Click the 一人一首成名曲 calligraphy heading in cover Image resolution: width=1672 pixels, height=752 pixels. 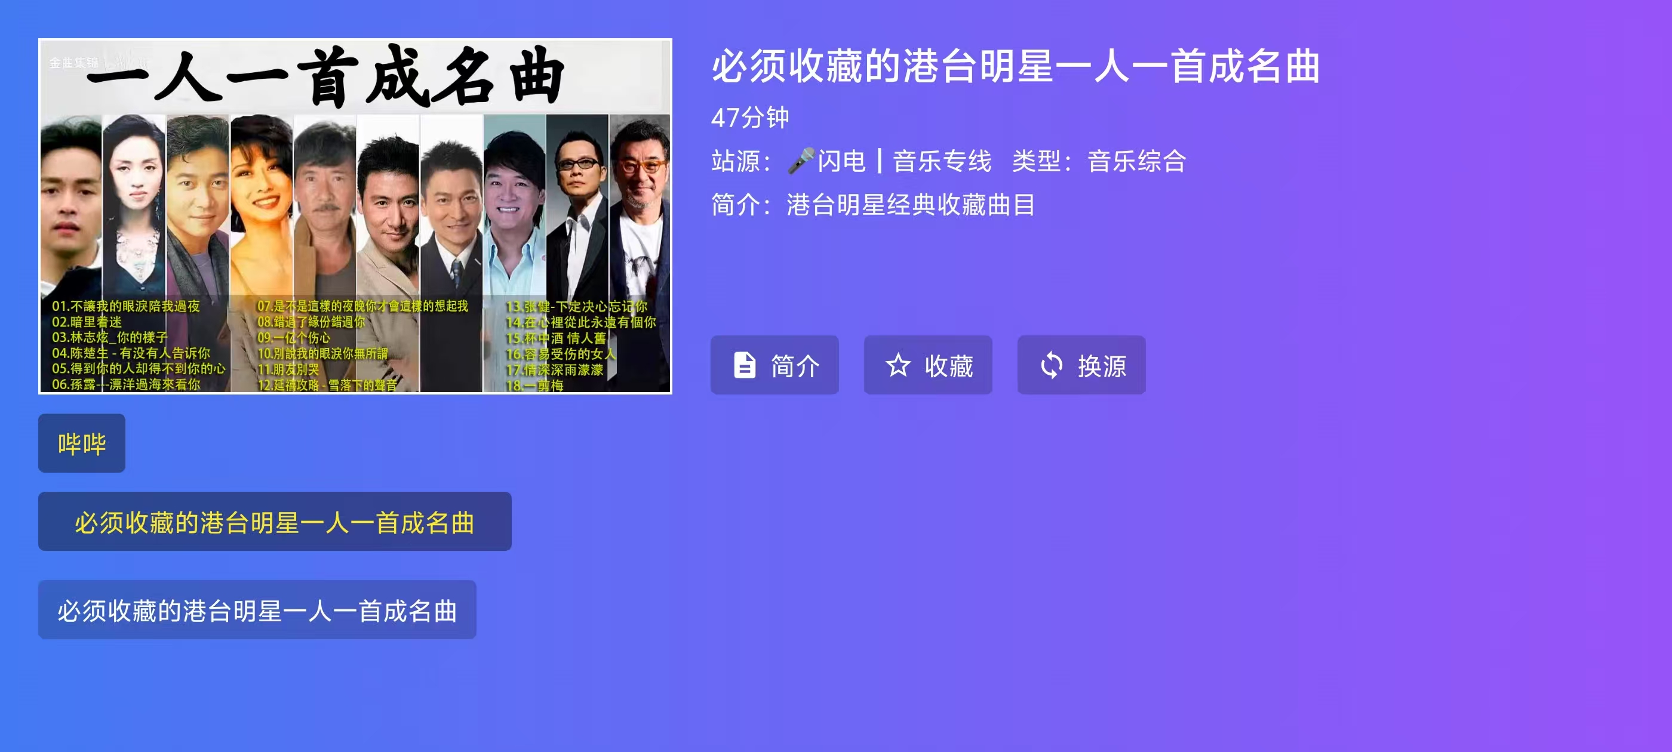point(326,76)
